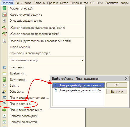Click the Плани рахунків T-account icon

[4, 104]
